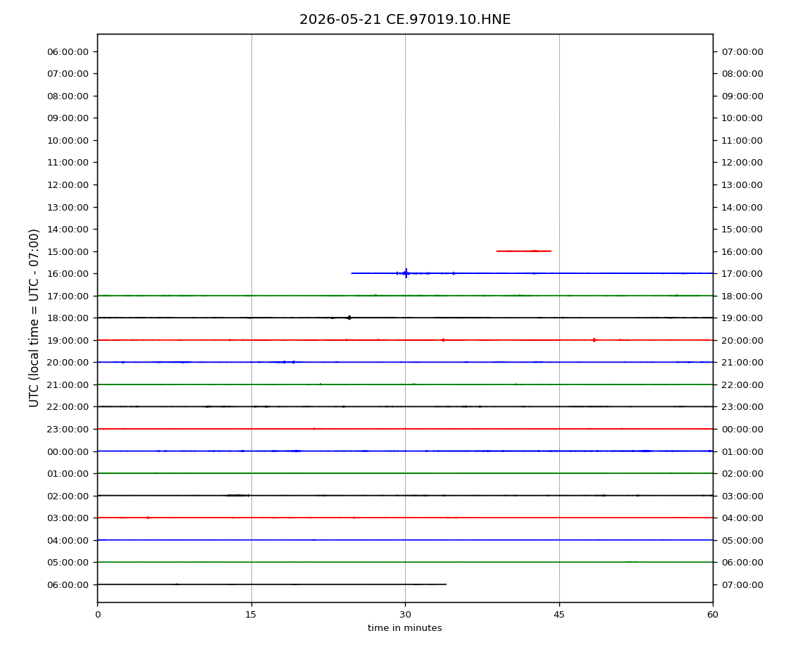Click the green 21:00:00 trace line

coord(405,384)
